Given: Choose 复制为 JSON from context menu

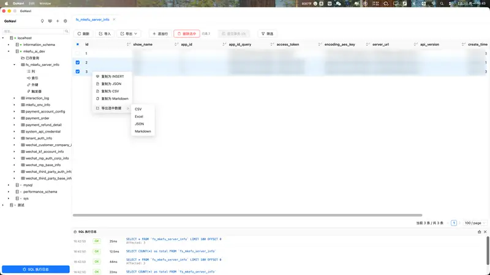Looking at the screenshot, I should [111, 84].
